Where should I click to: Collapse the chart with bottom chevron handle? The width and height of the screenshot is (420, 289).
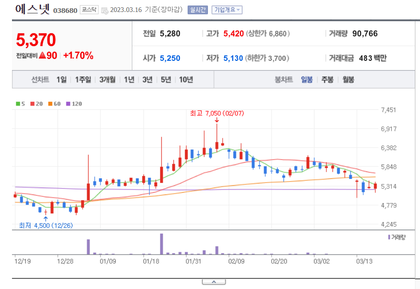214,282
